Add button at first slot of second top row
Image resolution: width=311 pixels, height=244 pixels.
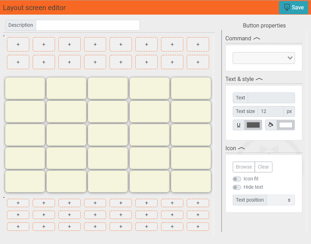tap(18, 62)
